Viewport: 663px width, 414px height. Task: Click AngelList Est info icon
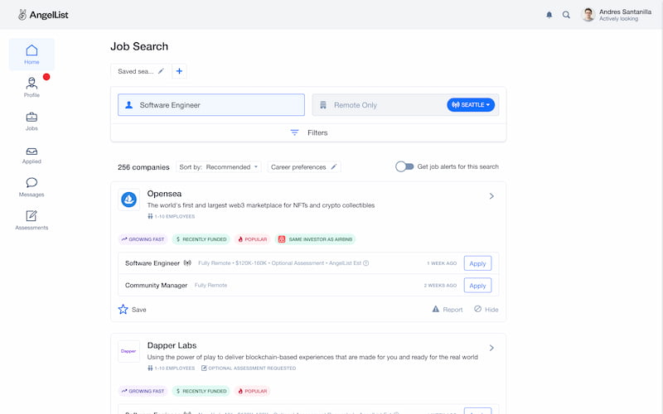[366, 263]
